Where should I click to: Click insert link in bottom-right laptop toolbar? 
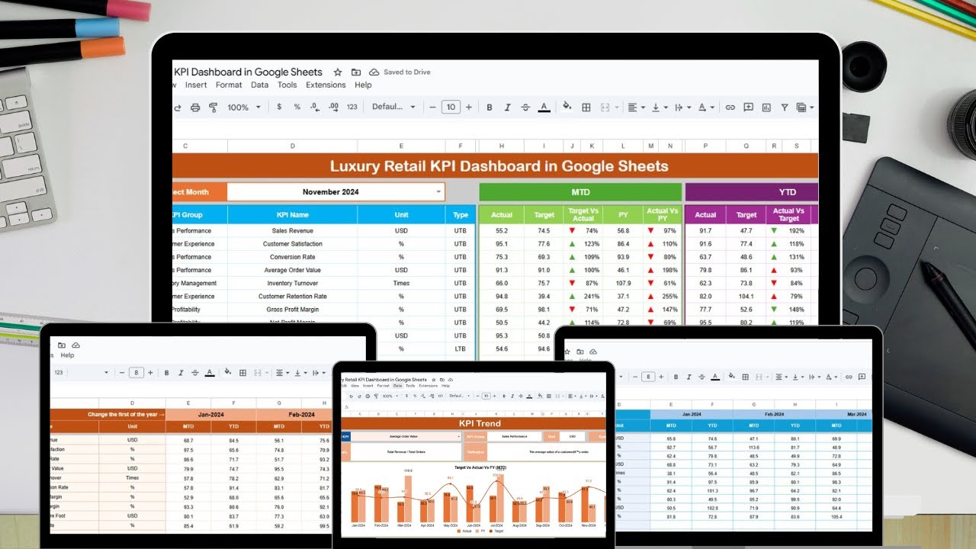(849, 377)
